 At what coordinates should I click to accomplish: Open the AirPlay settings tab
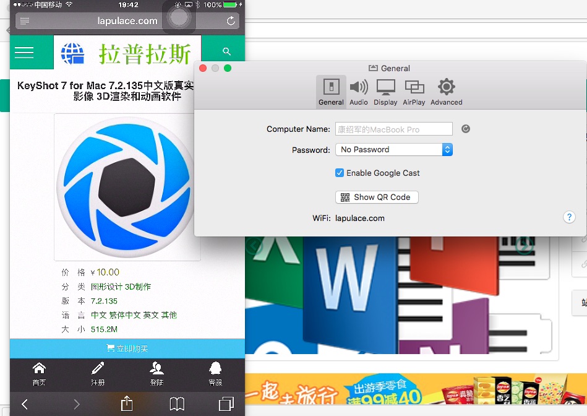click(x=414, y=90)
